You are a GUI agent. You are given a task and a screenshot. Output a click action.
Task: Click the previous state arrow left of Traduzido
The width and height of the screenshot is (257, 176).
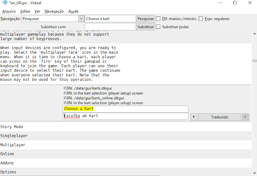194,117
